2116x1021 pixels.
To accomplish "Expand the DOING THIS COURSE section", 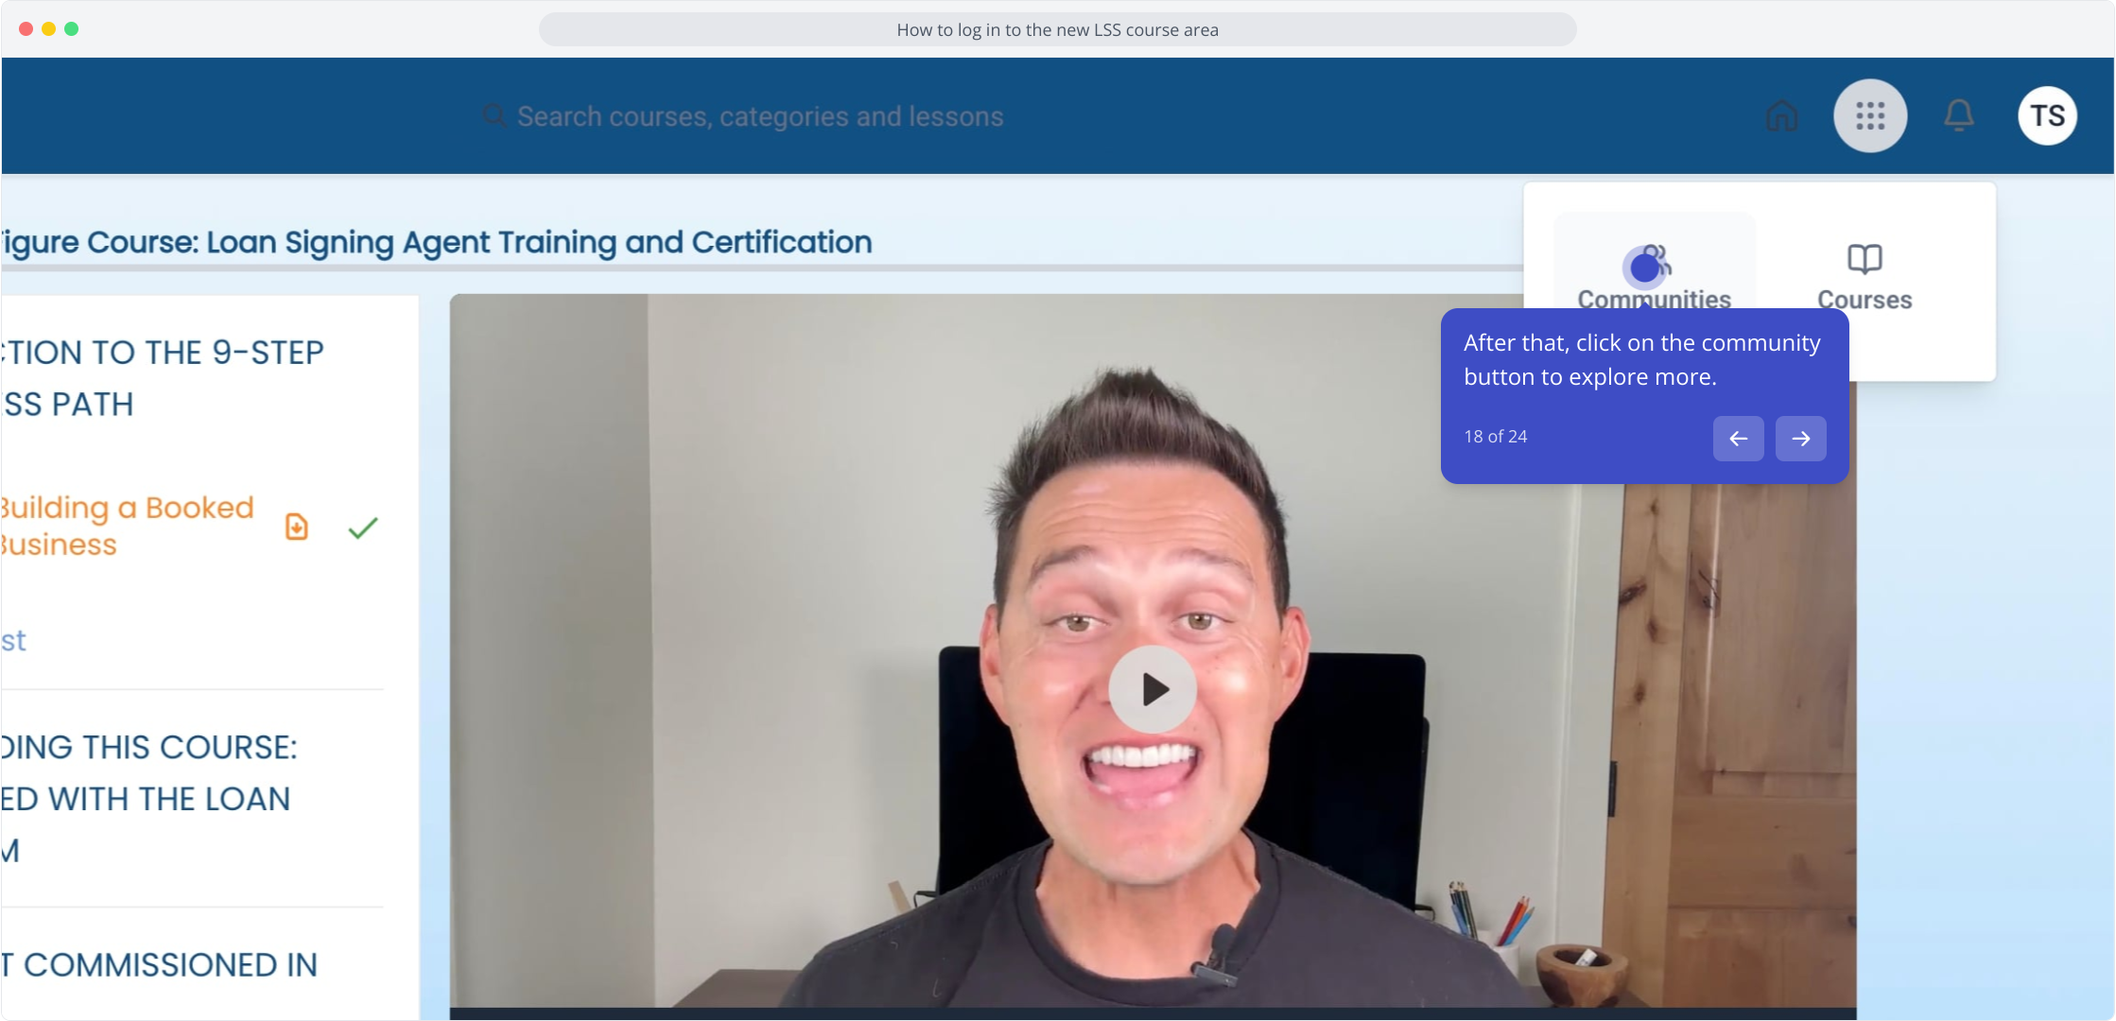I will pos(149,799).
